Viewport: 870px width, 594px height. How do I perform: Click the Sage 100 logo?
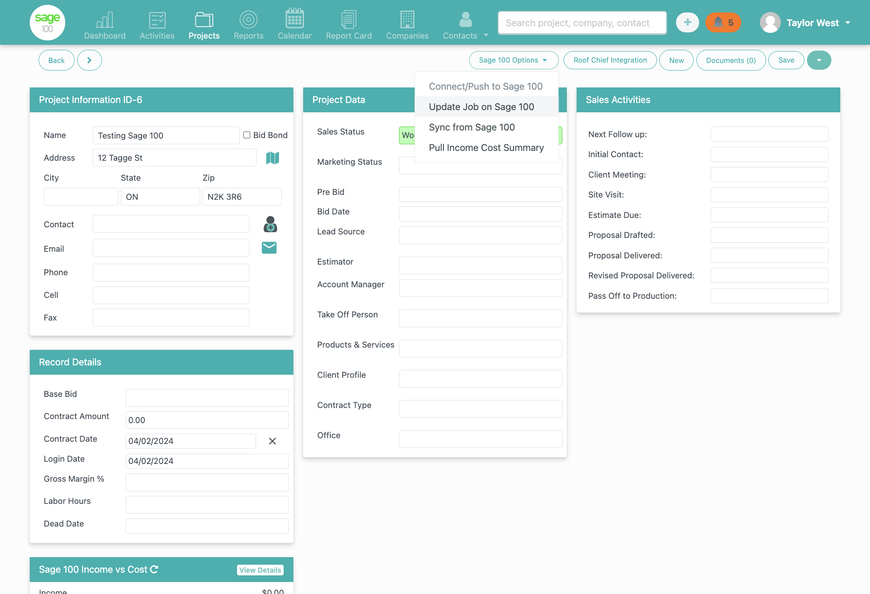(47, 23)
